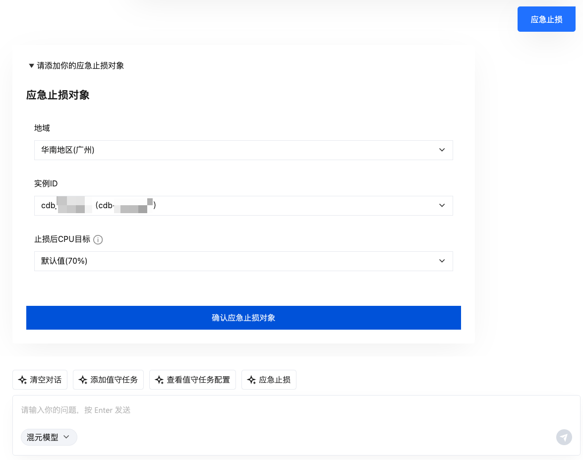Focus the 请输入你的问题 message input
583x460 pixels.
(296, 410)
